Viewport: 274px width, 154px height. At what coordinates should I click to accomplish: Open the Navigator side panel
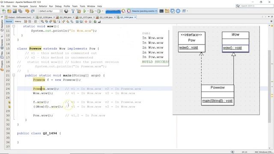point(2,25)
